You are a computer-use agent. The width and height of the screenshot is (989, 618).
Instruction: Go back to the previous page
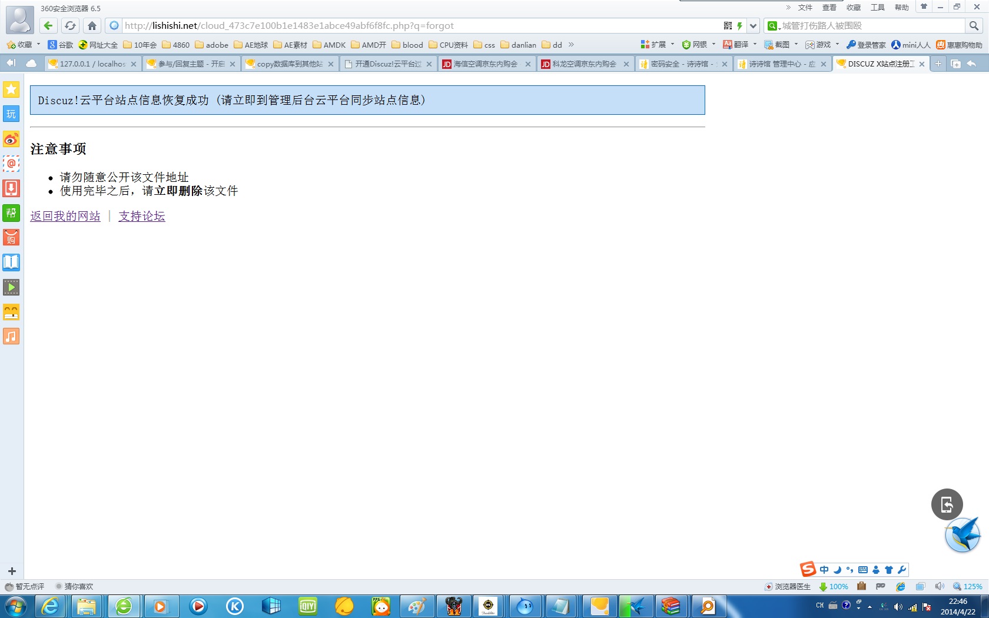48,25
